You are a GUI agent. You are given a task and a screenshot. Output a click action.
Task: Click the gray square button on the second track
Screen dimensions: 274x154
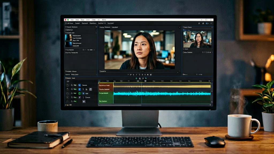(x=90, y=89)
